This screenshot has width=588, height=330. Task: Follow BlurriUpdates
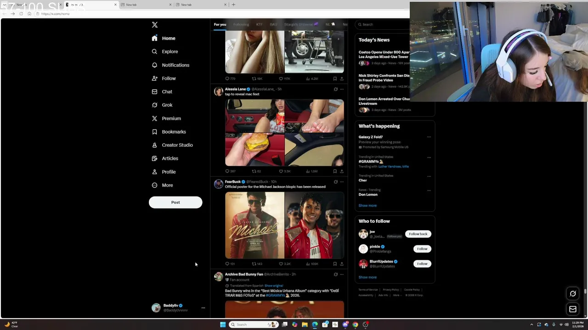(422, 264)
